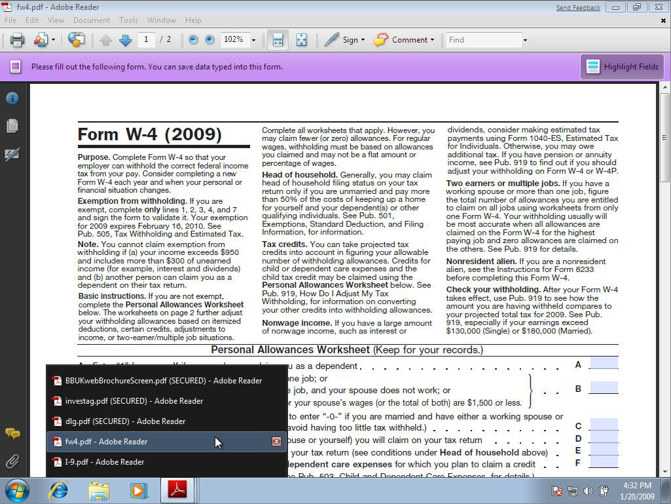Image resolution: width=671 pixels, height=504 pixels.
Task: Click the Find search box
Action: (x=483, y=40)
